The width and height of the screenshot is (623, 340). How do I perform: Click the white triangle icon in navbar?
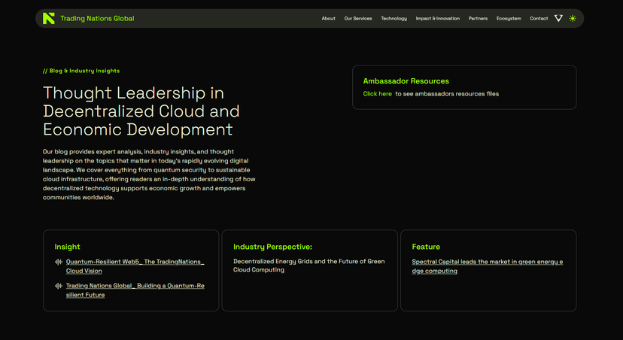pos(558,18)
